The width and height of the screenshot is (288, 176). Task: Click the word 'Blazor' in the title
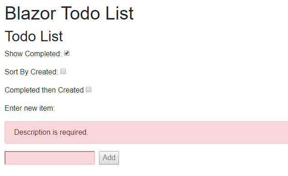[30, 13]
